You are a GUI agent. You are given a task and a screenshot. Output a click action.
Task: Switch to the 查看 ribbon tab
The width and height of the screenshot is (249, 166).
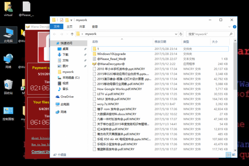coord(95,26)
